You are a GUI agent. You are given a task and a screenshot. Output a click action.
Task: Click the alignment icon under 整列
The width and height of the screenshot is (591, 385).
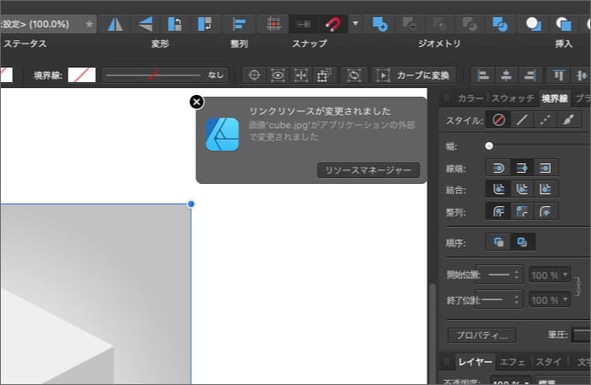(x=241, y=23)
